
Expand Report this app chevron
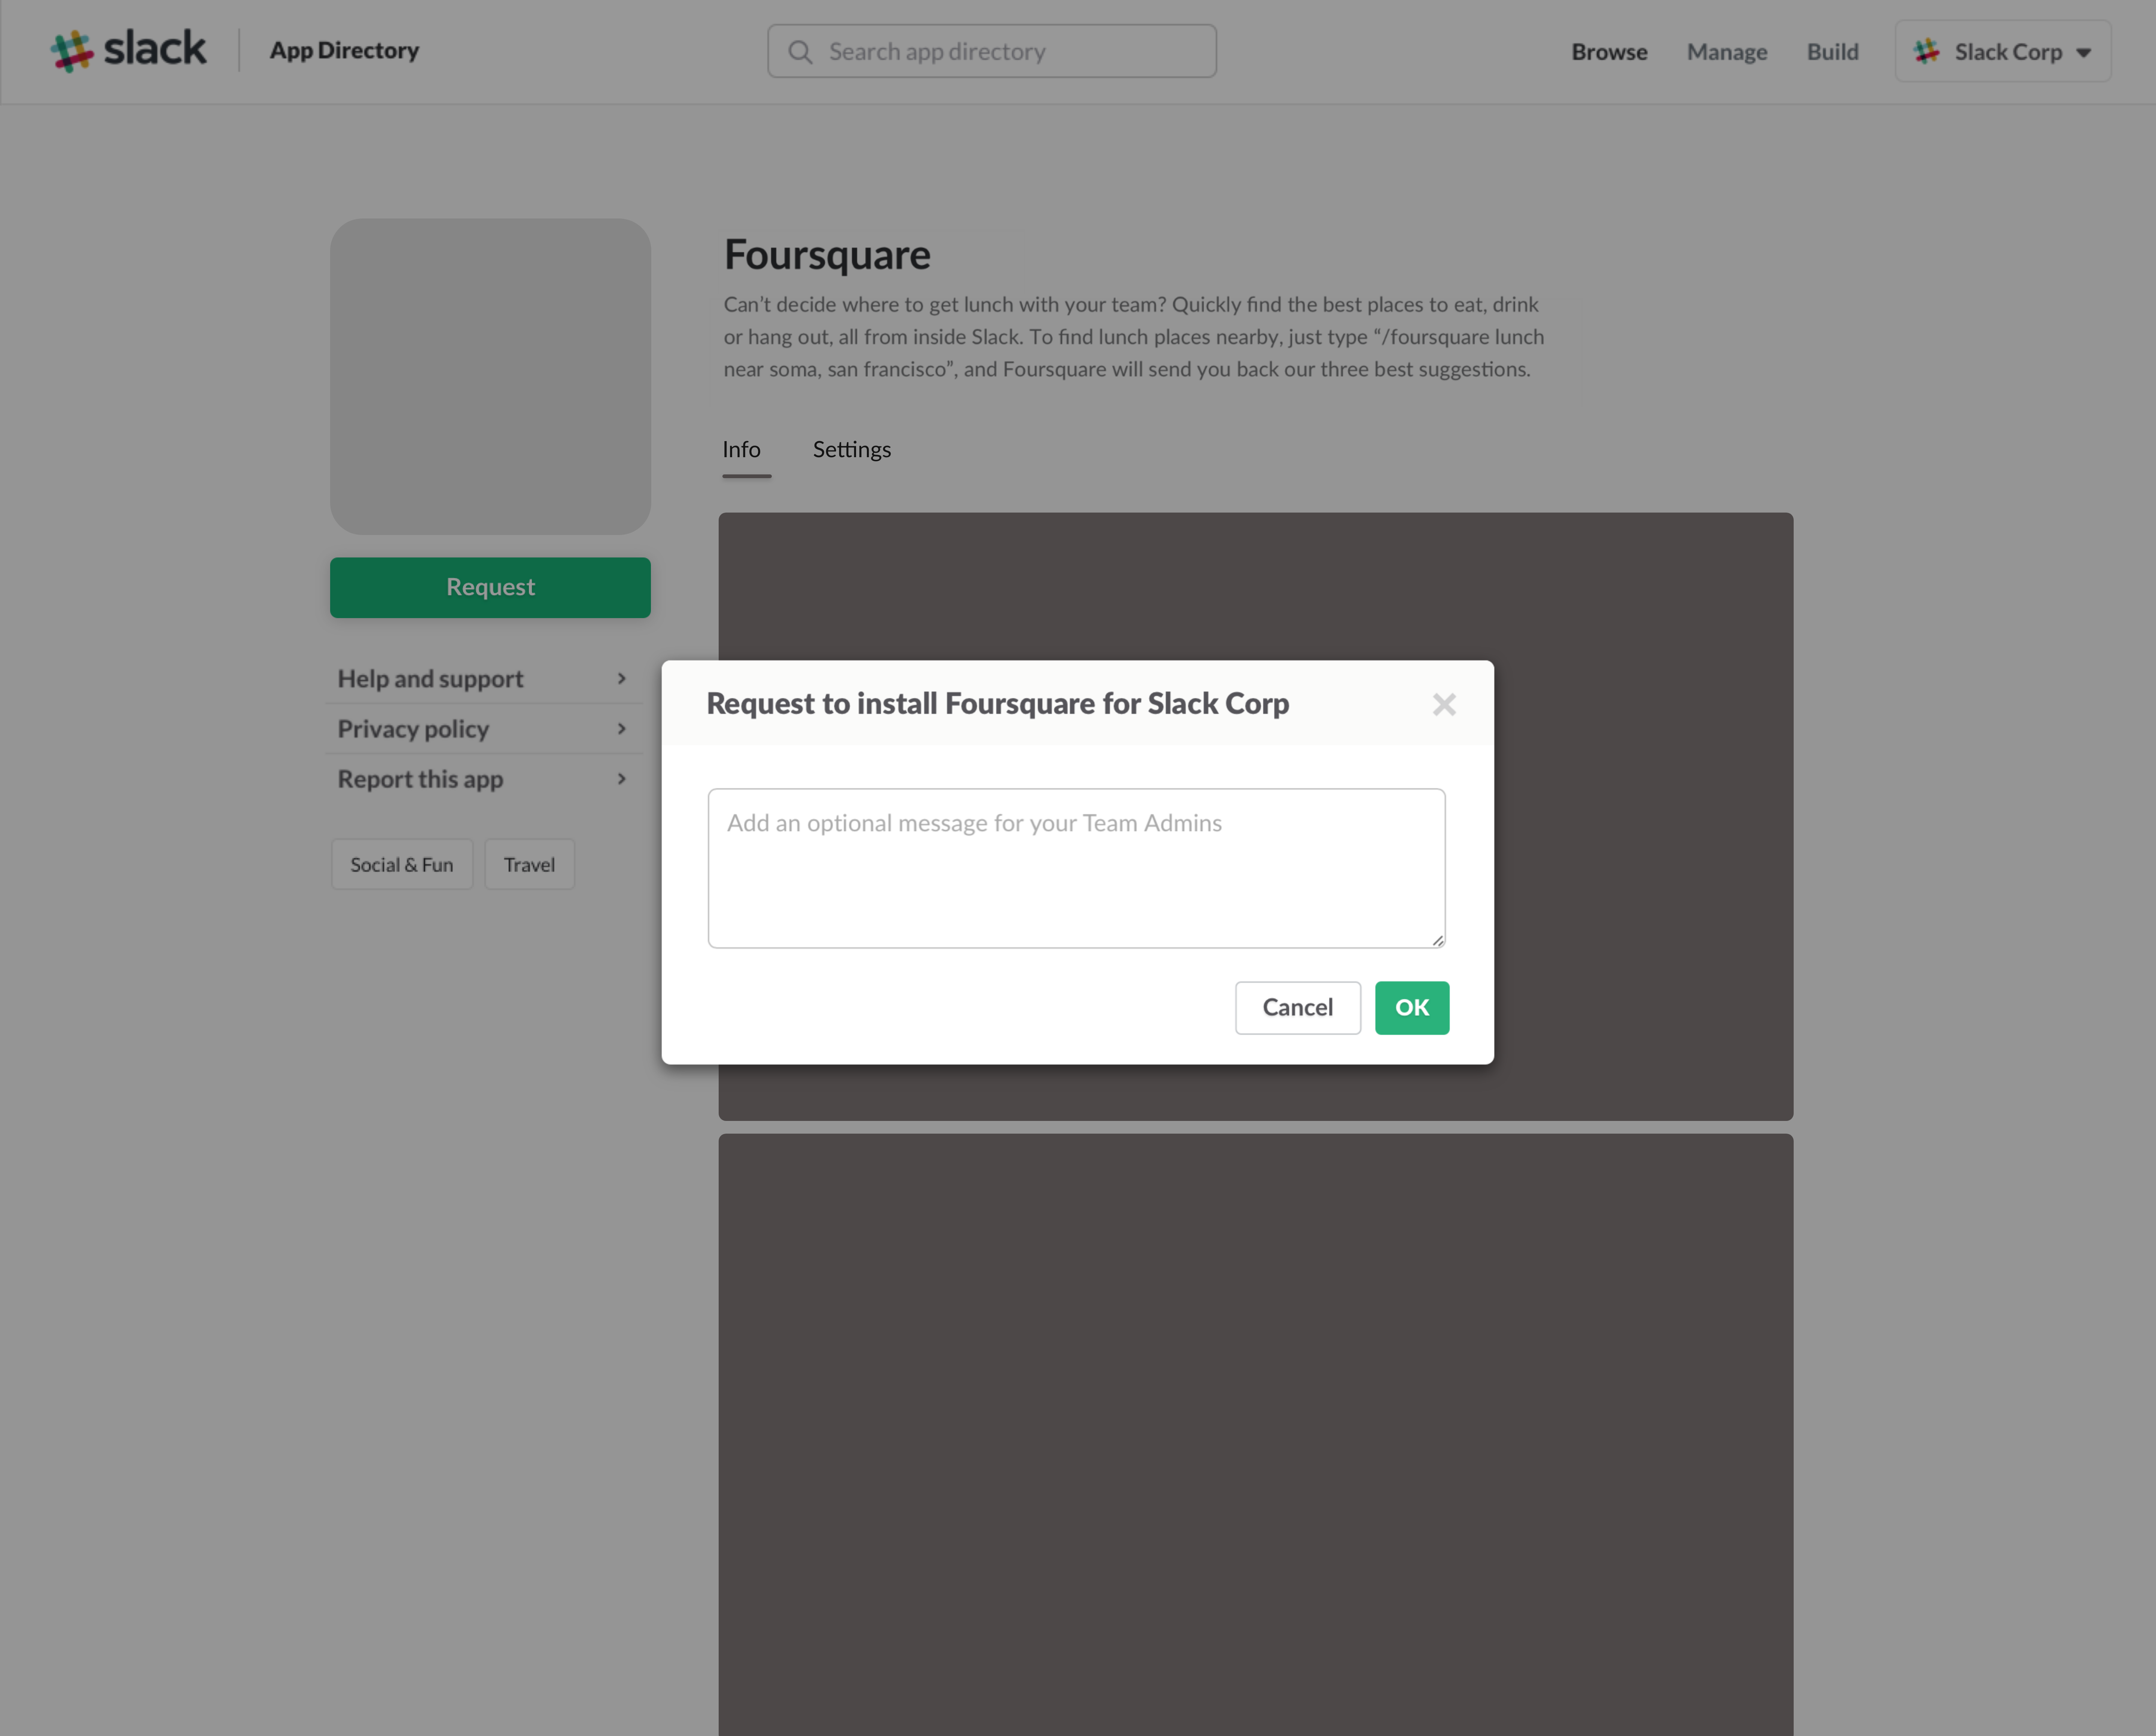point(621,779)
